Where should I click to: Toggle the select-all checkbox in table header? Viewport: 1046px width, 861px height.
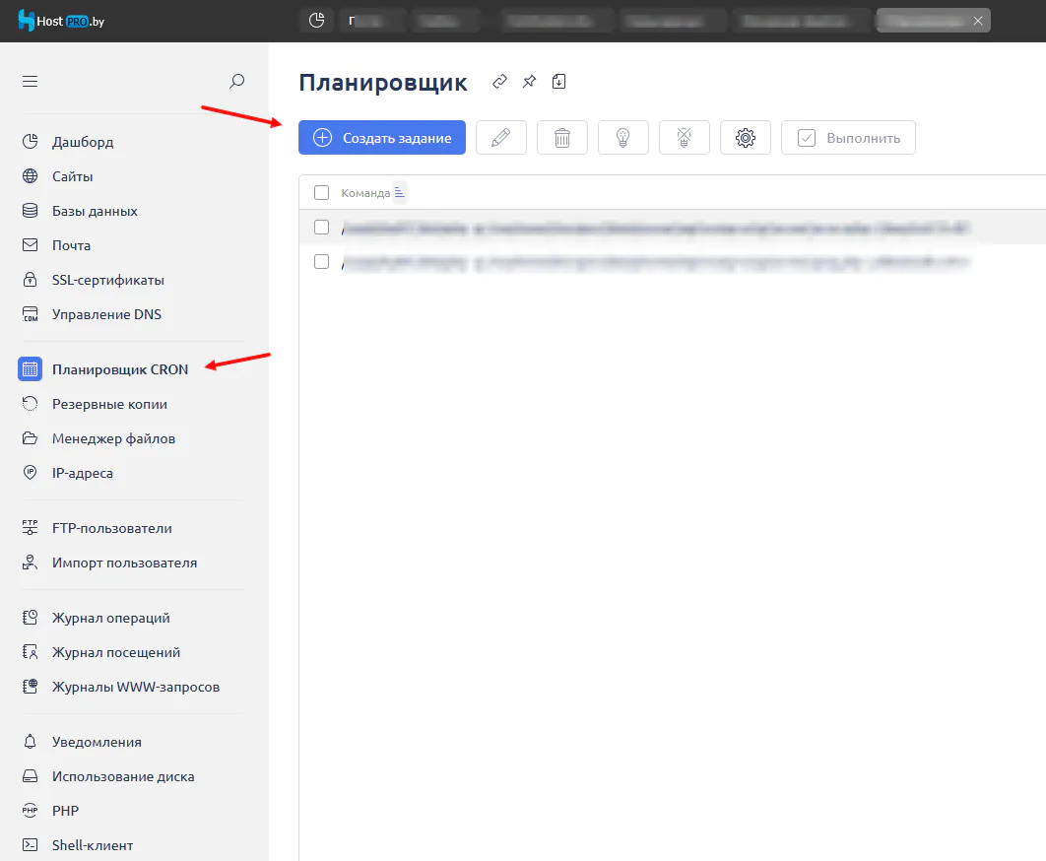click(x=321, y=193)
